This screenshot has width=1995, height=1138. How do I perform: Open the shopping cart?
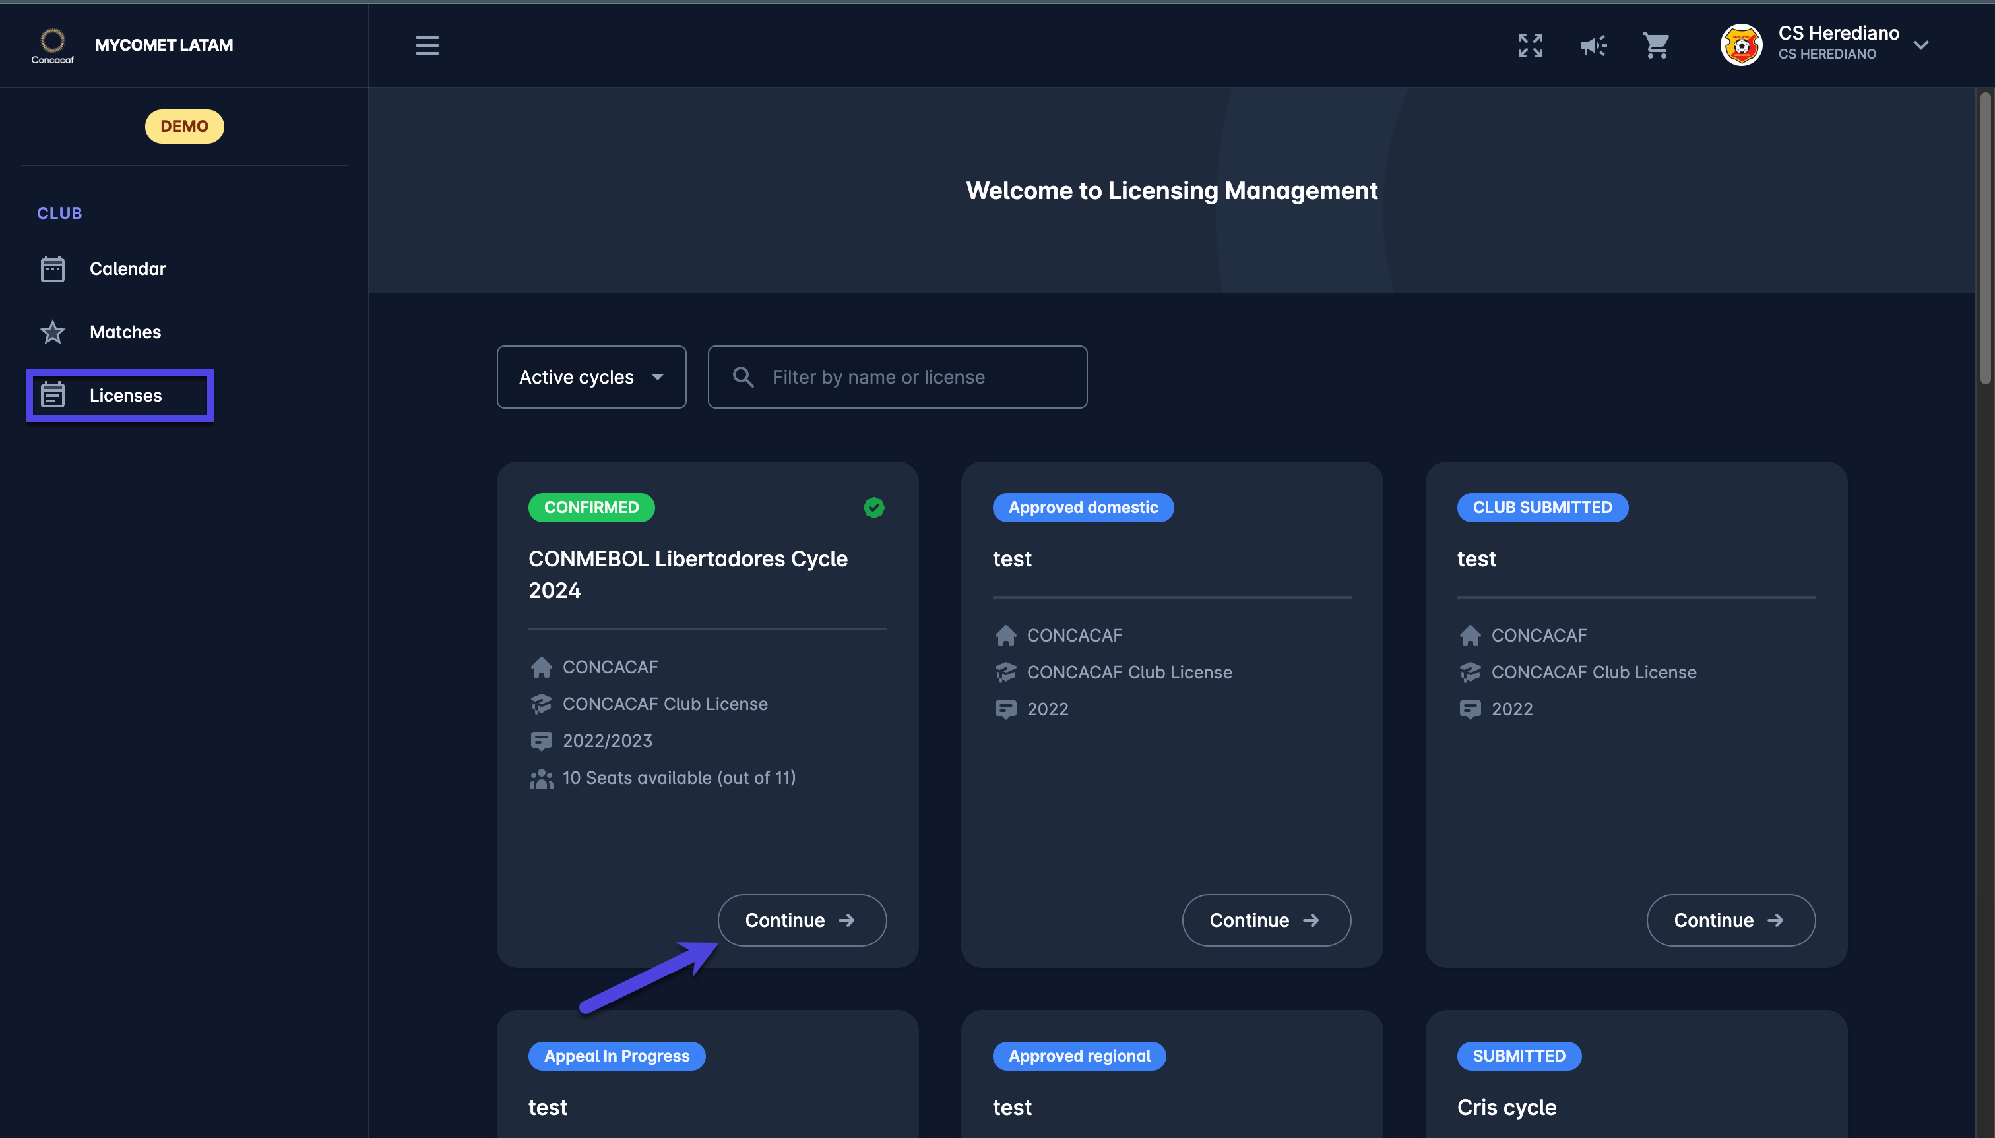point(1656,45)
